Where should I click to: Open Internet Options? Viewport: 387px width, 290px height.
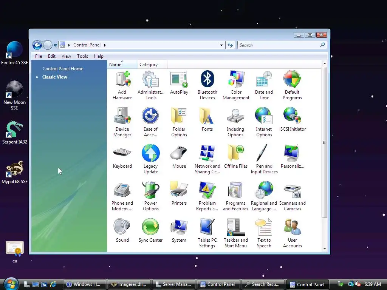pos(264,122)
